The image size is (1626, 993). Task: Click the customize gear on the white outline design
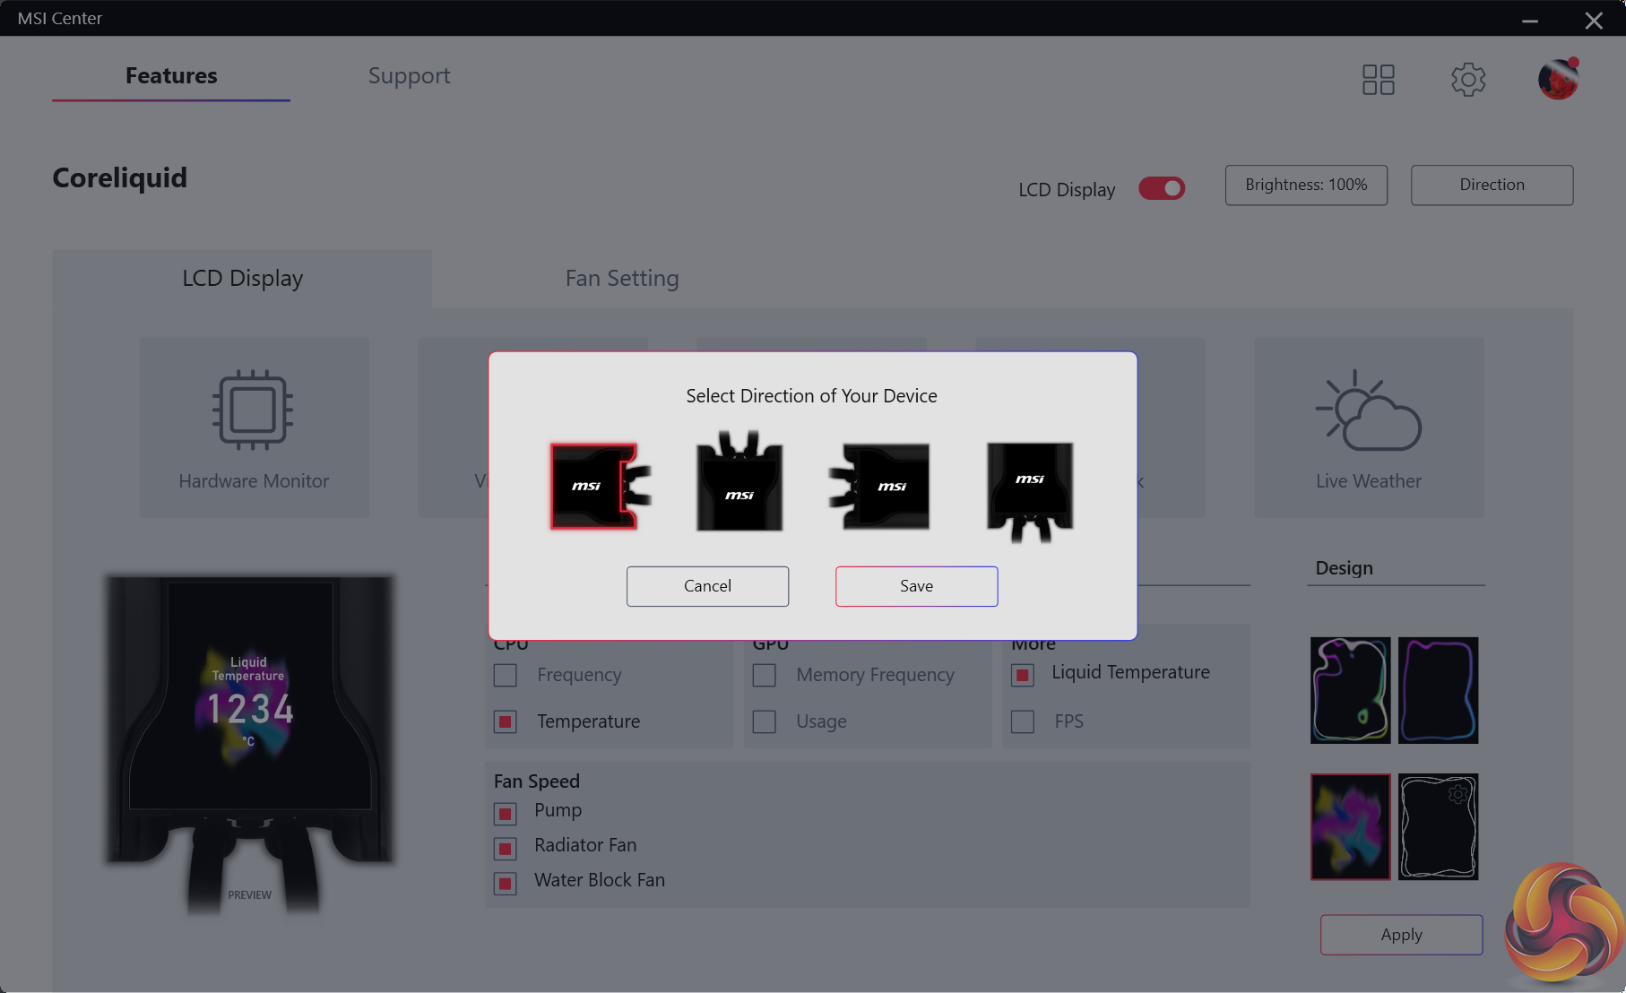pos(1458,794)
